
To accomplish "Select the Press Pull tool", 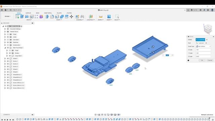I will tap(47, 16).
